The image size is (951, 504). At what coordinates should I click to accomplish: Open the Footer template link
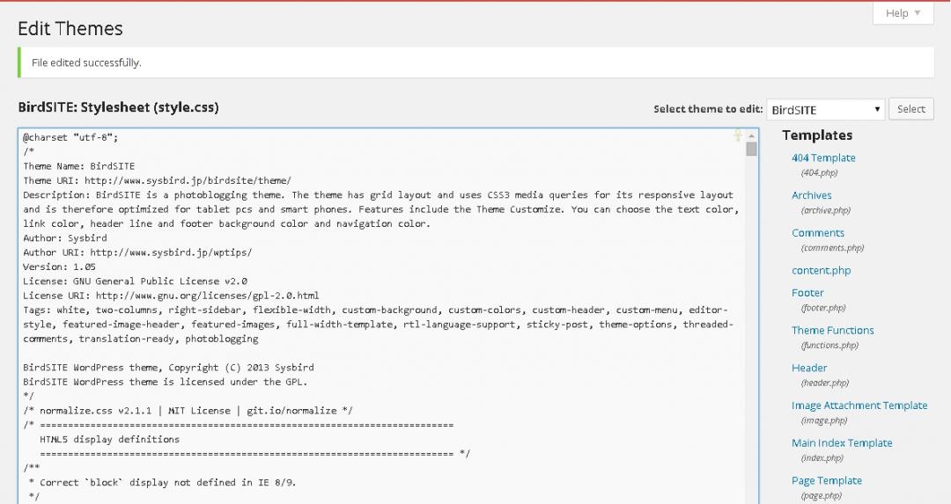point(807,293)
